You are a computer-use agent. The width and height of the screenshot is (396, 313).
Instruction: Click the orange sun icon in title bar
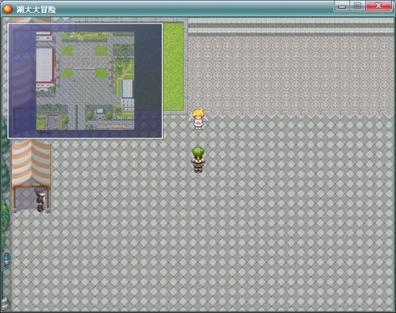tap(8, 9)
